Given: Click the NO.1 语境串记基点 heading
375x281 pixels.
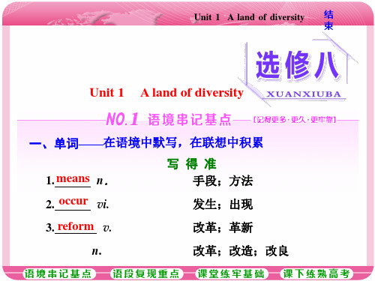Looking at the screenshot, I should pyautogui.click(x=169, y=119).
